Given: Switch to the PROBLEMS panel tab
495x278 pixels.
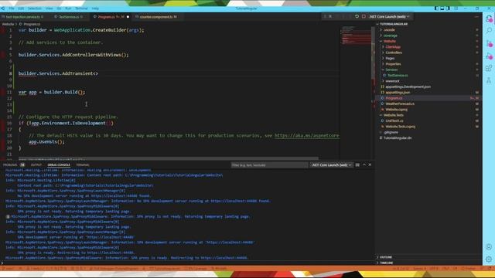Looking at the screenshot, I should [x=13, y=164].
